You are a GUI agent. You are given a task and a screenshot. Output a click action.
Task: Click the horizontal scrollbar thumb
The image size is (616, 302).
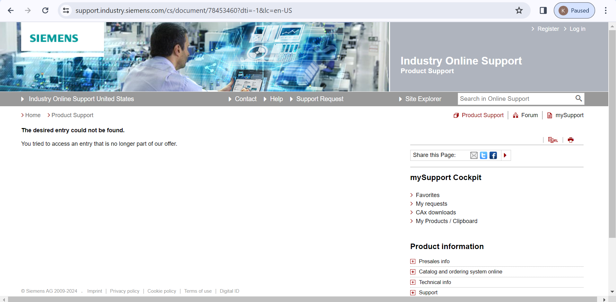[302, 299]
